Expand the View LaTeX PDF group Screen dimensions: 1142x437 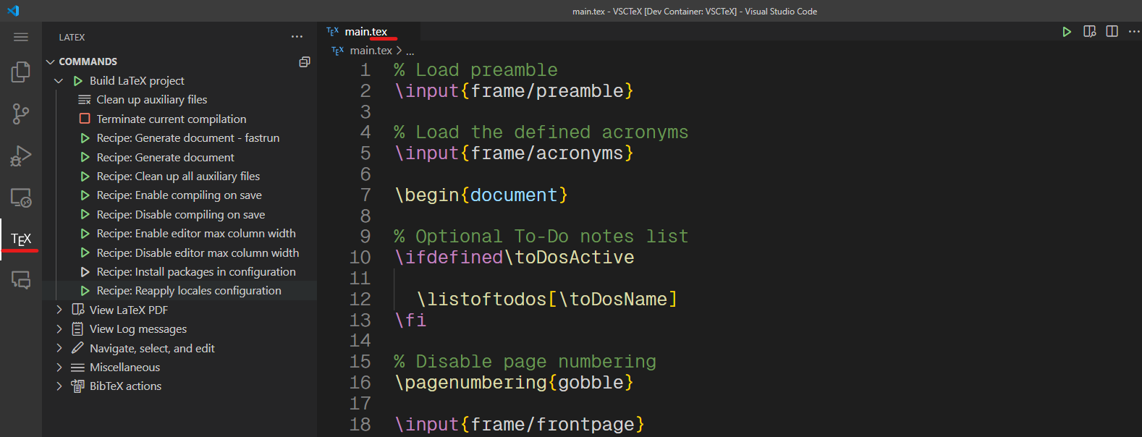coord(59,310)
